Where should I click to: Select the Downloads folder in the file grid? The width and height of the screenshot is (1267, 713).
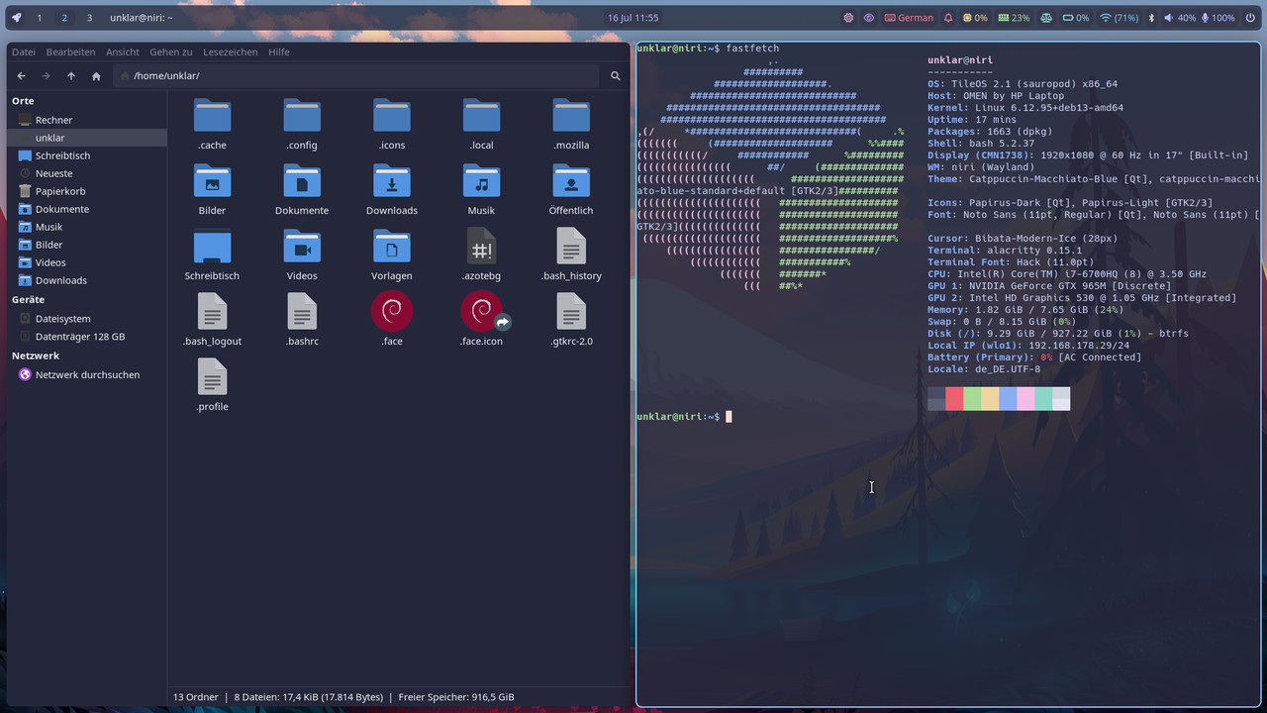[392, 181]
